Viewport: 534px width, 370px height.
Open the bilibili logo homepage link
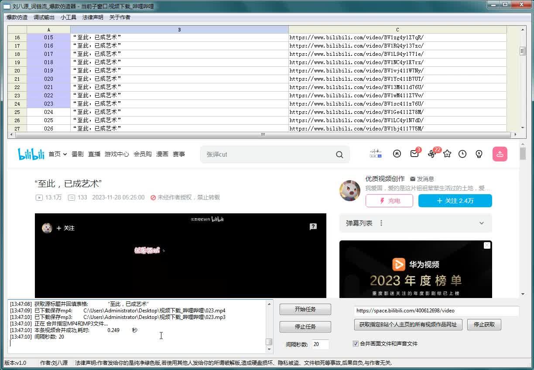click(31, 154)
